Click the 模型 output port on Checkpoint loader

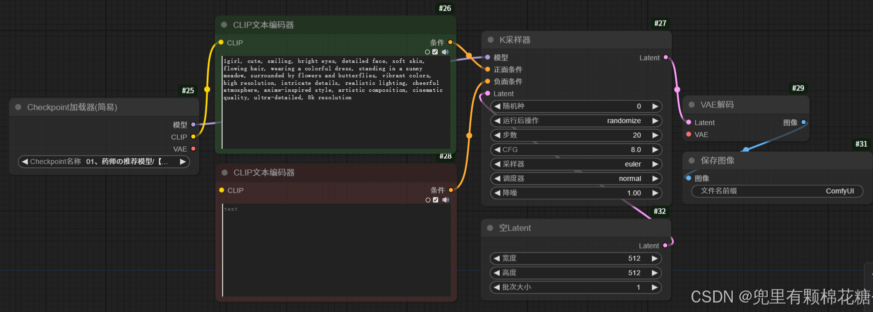pyautogui.click(x=193, y=125)
